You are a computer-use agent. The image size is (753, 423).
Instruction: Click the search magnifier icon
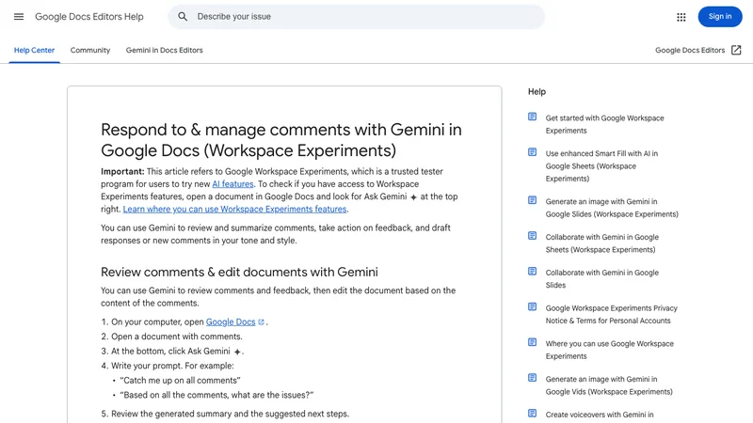click(x=183, y=17)
